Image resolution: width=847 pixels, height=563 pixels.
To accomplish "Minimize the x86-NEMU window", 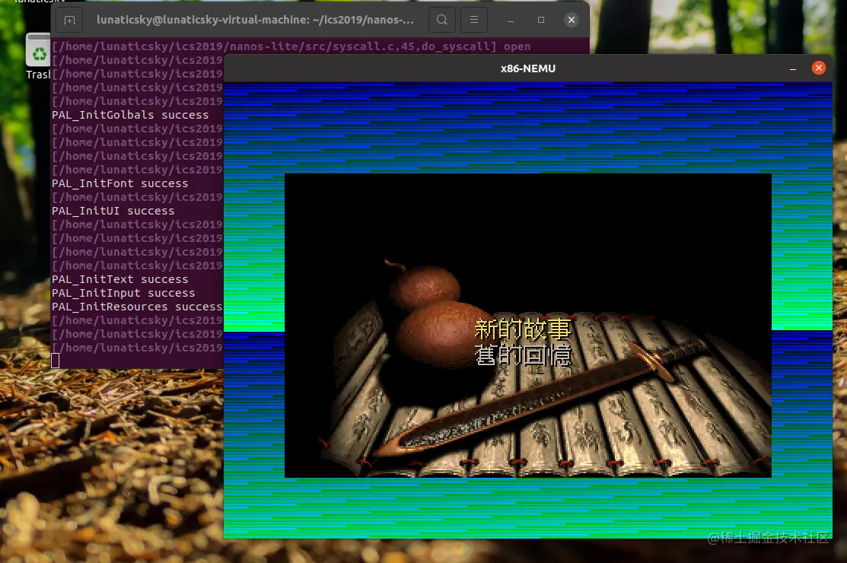I will [x=792, y=68].
